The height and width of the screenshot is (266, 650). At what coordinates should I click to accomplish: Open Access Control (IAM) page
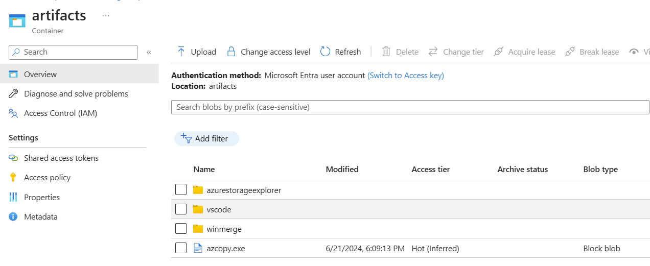pyautogui.click(x=60, y=113)
